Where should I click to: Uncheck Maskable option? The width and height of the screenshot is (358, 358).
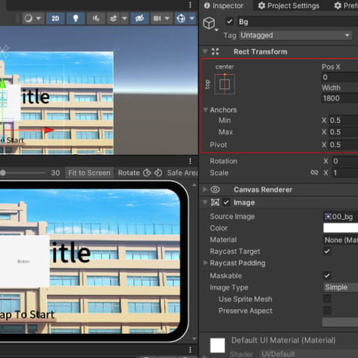[x=327, y=276]
